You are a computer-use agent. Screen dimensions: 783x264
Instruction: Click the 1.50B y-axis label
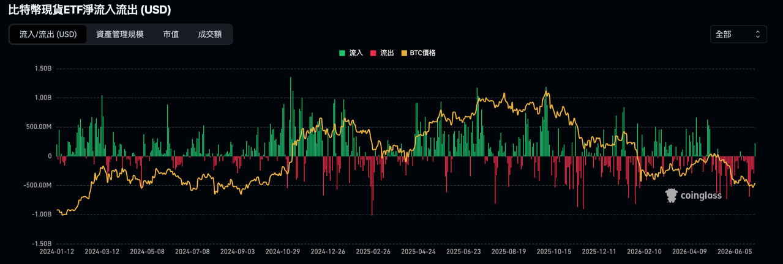point(43,68)
